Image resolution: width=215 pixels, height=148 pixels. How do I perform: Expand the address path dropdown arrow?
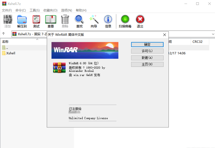pos(213,34)
